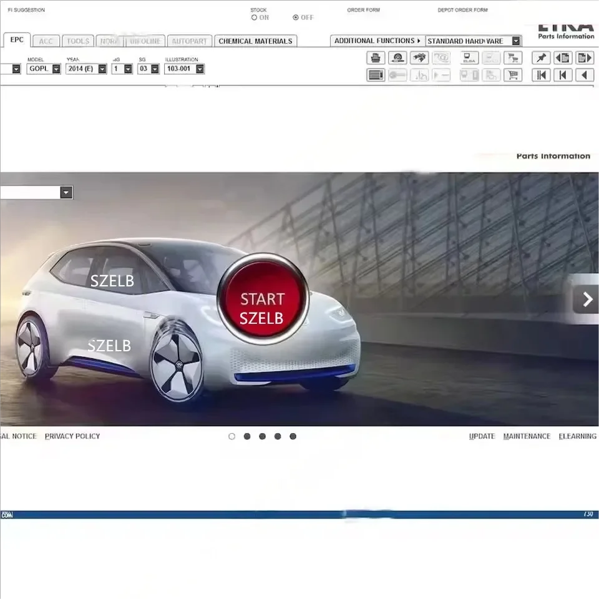
Task: Advance carousel with right chevron arrow
Action: 587,299
